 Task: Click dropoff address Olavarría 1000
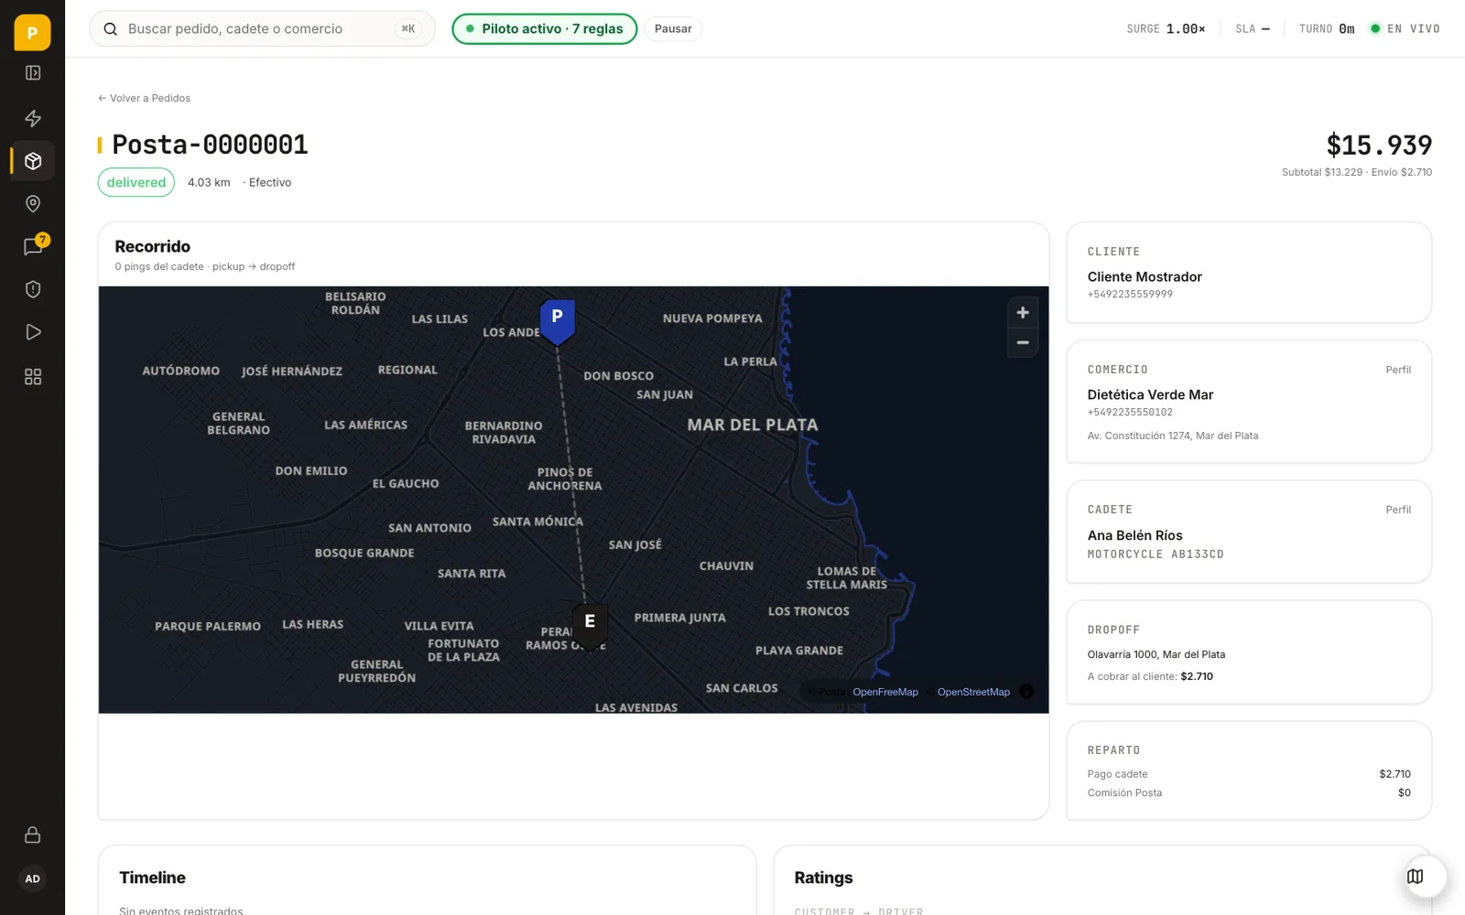pyautogui.click(x=1156, y=654)
